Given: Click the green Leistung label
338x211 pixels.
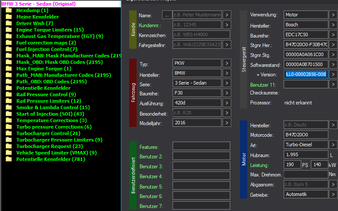Looking at the screenshot, I should pos(259,165).
